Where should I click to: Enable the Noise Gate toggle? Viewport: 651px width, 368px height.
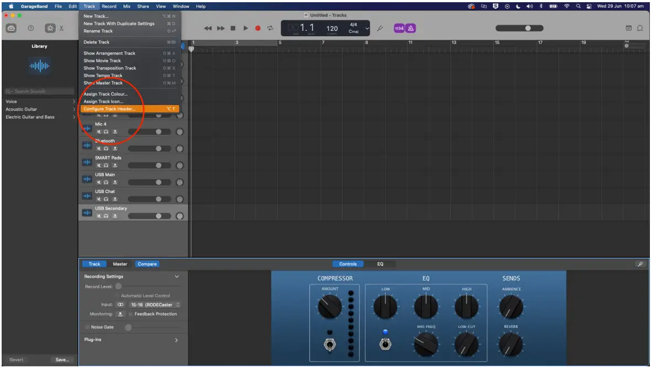pyautogui.click(x=87, y=327)
